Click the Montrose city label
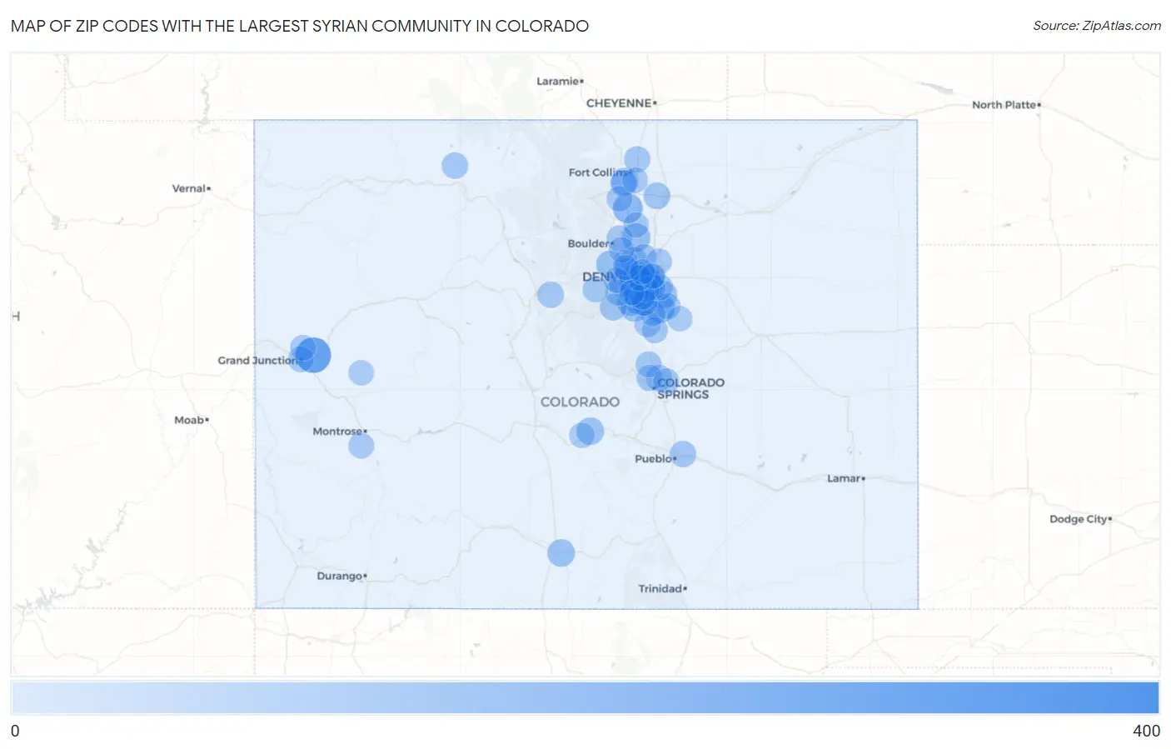Image resolution: width=1171 pixels, height=749 pixels. tap(337, 432)
